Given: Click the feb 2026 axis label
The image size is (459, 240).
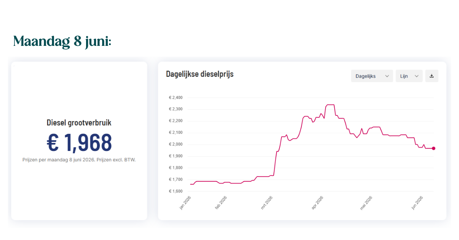Looking at the screenshot, I should click(x=221, y=203).
